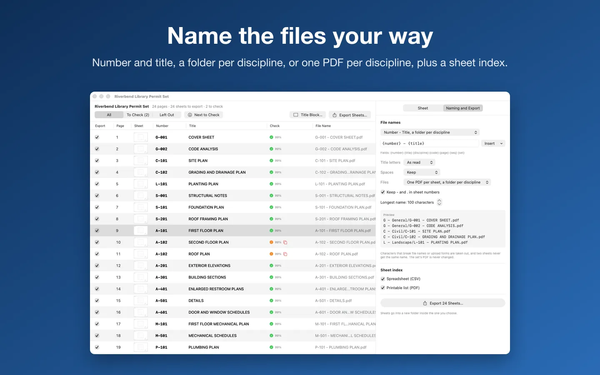Toggle Spreadsheet (CSV) sheet index option
The image size is (600, 375).
coord(383,279)
